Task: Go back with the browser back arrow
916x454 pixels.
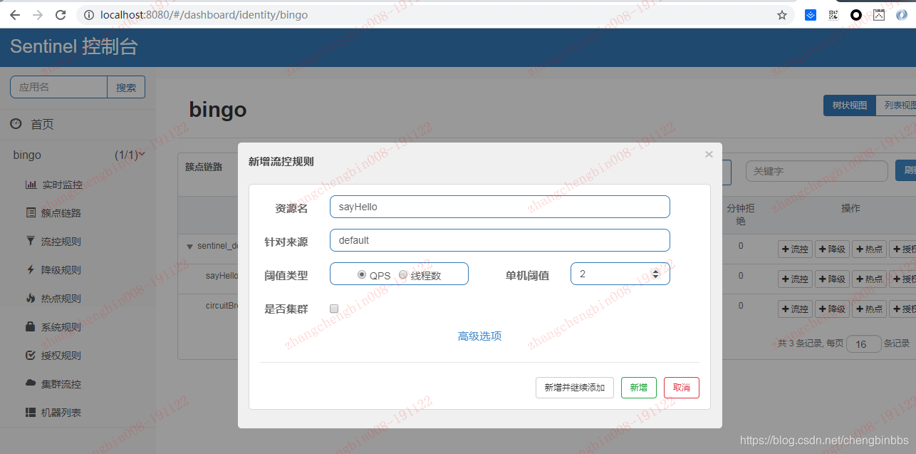Action: (x=15, y=15)
